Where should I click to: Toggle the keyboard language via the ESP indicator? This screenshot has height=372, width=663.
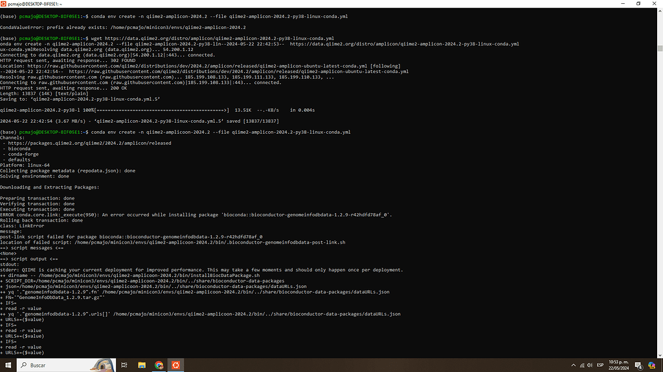600,365
